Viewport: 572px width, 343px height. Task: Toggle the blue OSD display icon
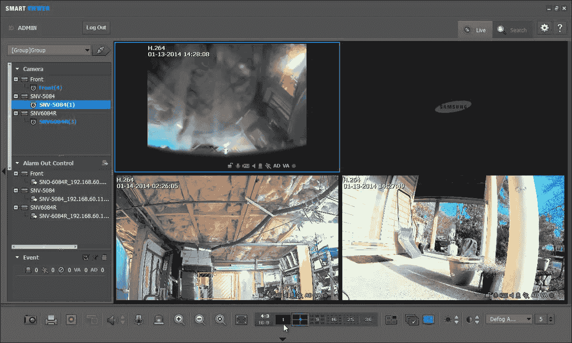point(428,319)
